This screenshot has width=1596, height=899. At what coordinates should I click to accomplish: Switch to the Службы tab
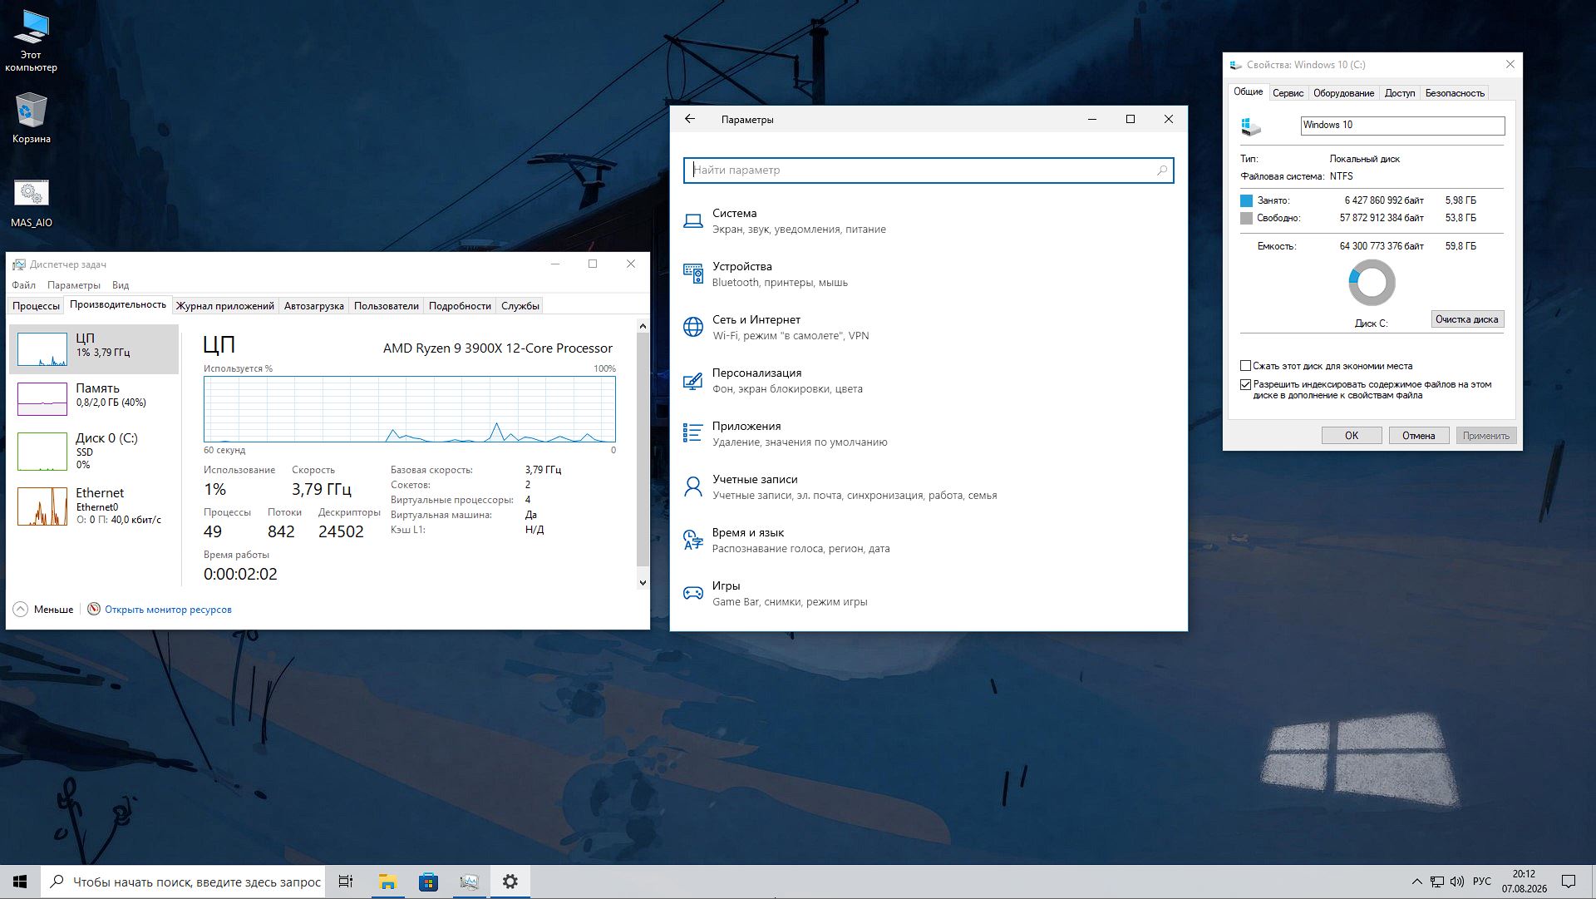(x=520, y=306)
